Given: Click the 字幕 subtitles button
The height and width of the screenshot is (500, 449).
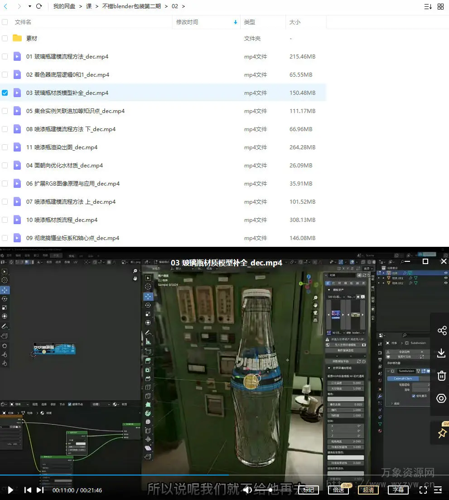Looking at the screenshot, I should (398, 490).
